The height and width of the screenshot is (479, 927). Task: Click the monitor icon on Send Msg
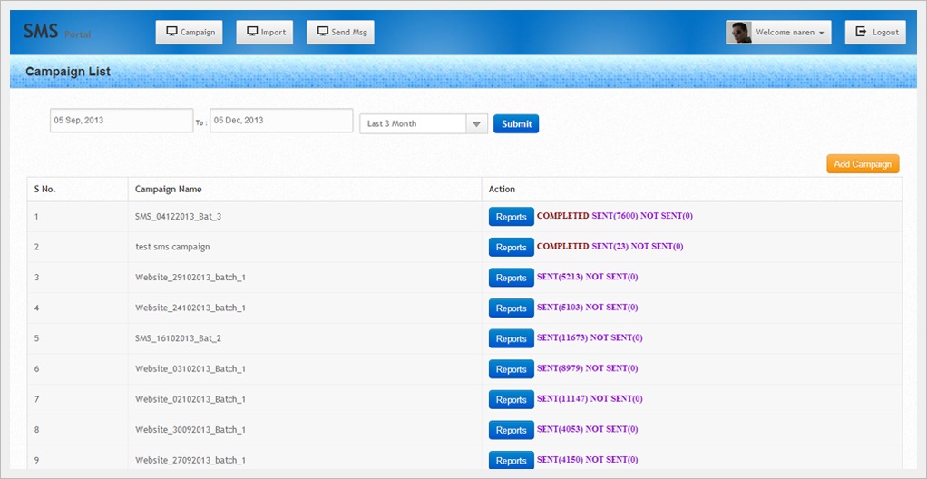pos(322,32)
